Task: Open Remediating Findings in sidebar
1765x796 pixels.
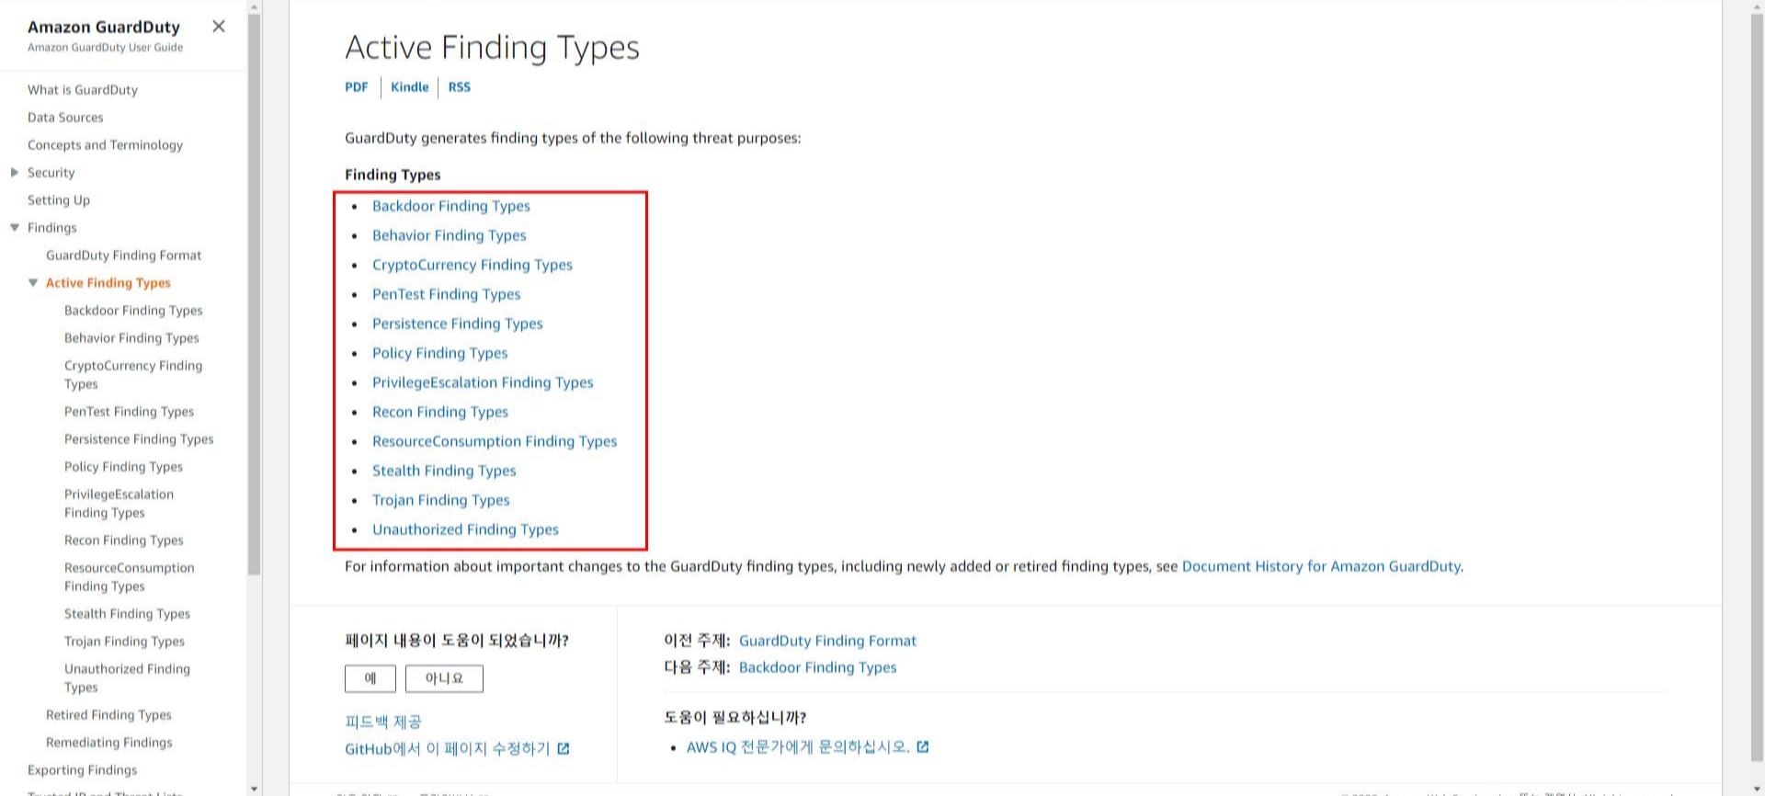Action: click(109, 742)
